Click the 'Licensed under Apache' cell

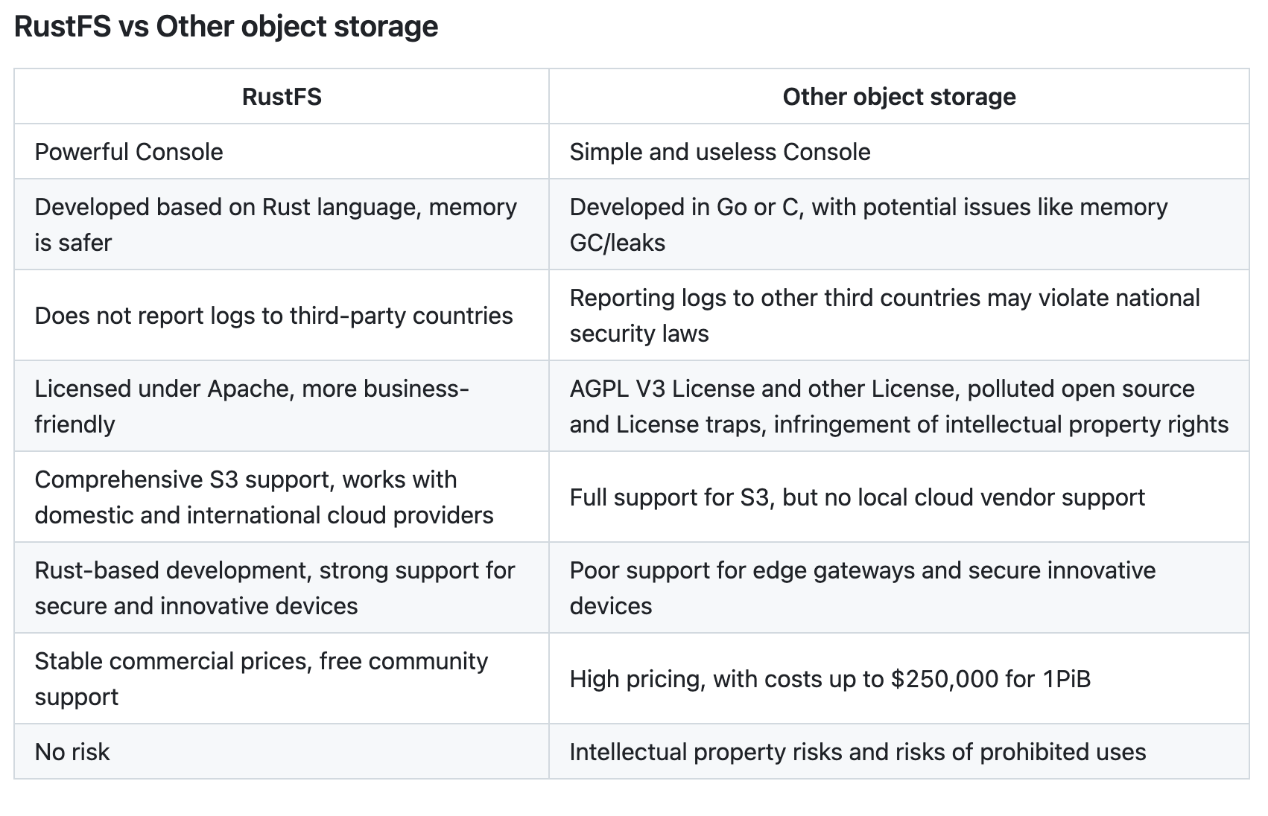(x=282, y=407)
